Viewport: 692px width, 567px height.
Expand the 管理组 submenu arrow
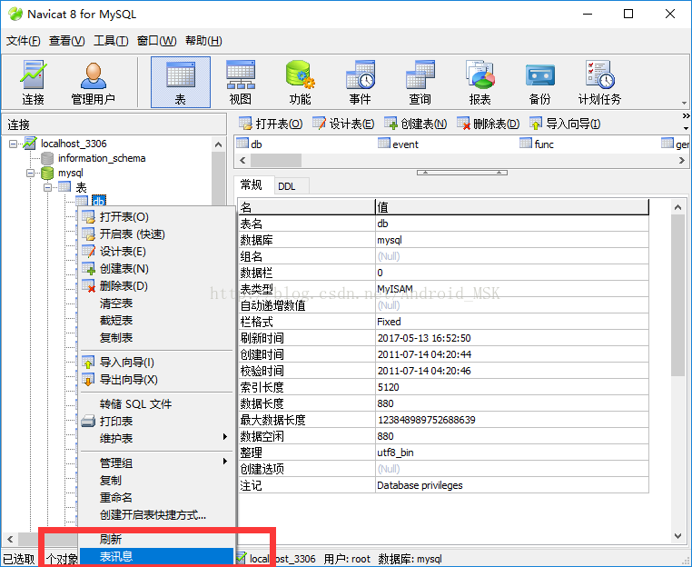pos(225,462)
